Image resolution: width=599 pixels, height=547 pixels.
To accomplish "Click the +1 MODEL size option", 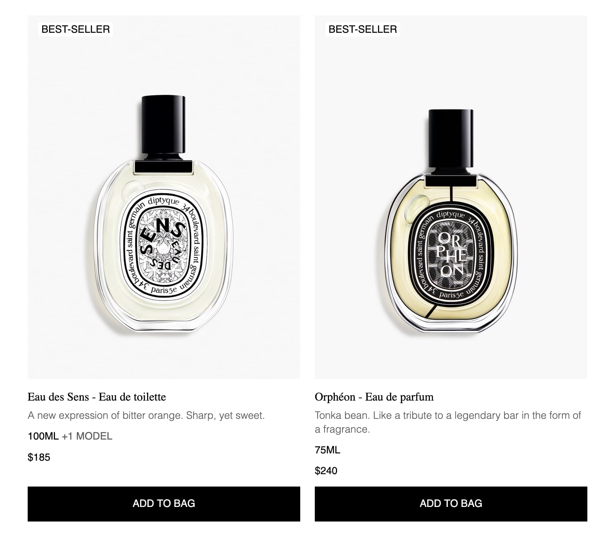I will tap(87, 436).
